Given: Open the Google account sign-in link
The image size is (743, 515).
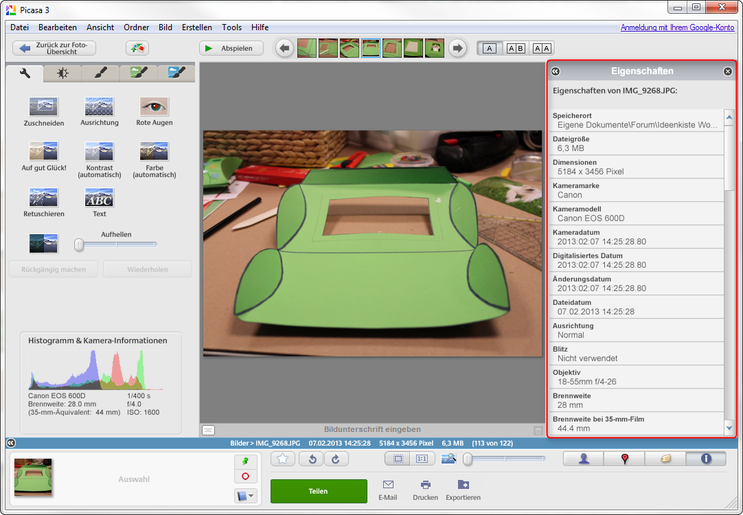Looking at the screenshot, I should pos(678,27).
